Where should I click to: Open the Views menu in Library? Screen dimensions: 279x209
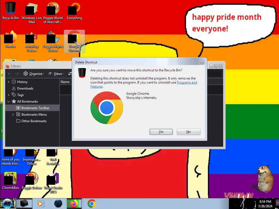point(56,73)
